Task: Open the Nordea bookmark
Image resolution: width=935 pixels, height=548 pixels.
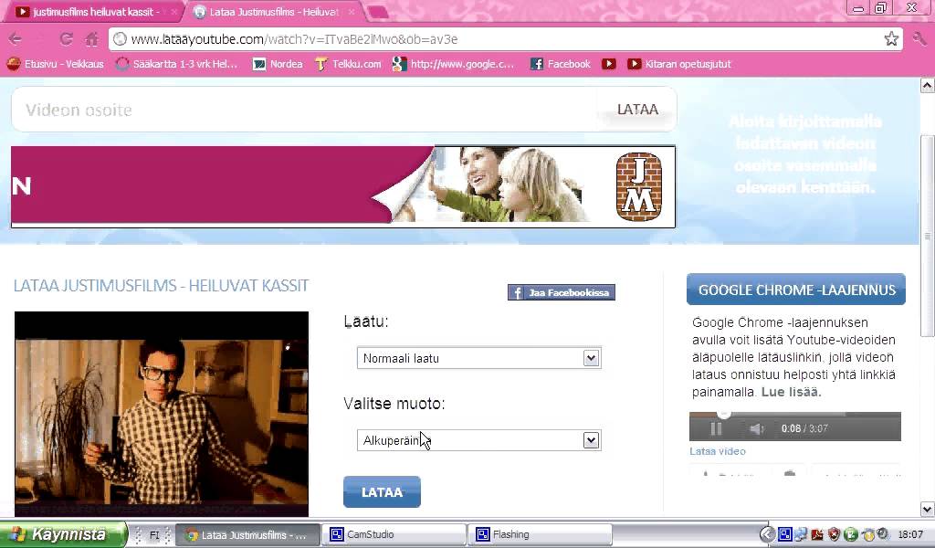Action: [x=278, y=64]
